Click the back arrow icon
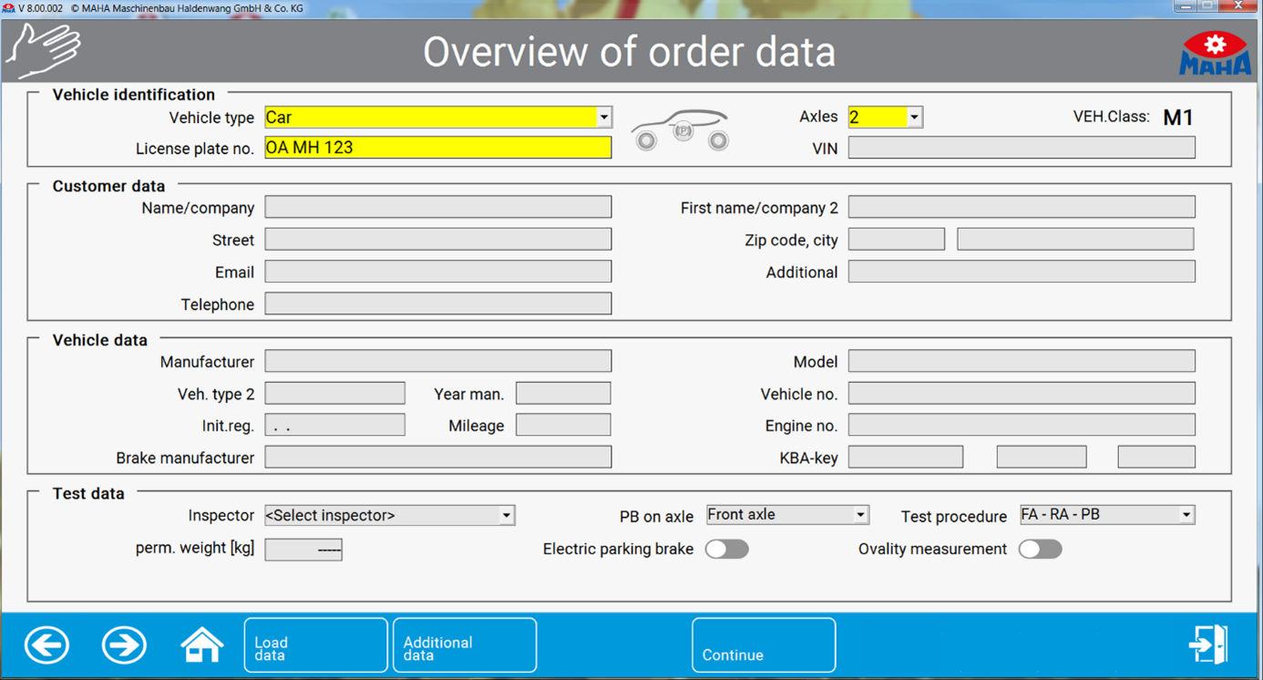The height and width of the screenshot is (680, 1263). tap(46, 645)
